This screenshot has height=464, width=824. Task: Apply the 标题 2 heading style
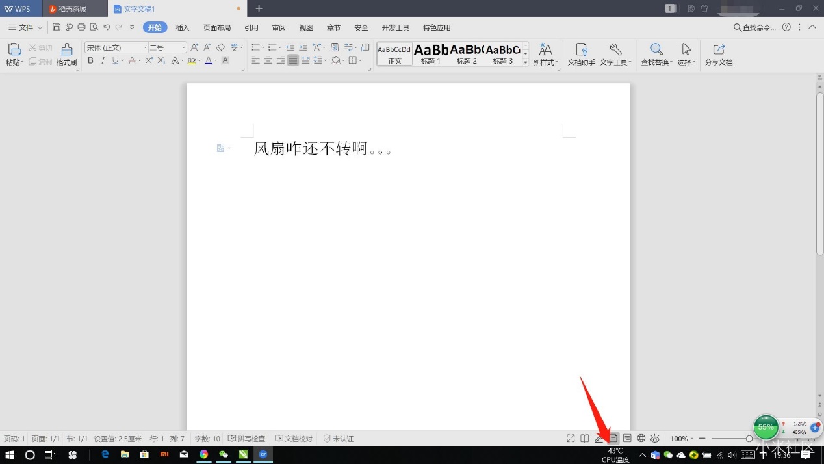[467, 54]
